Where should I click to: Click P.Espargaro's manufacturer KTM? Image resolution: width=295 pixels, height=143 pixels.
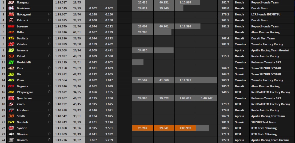point(238,92)
